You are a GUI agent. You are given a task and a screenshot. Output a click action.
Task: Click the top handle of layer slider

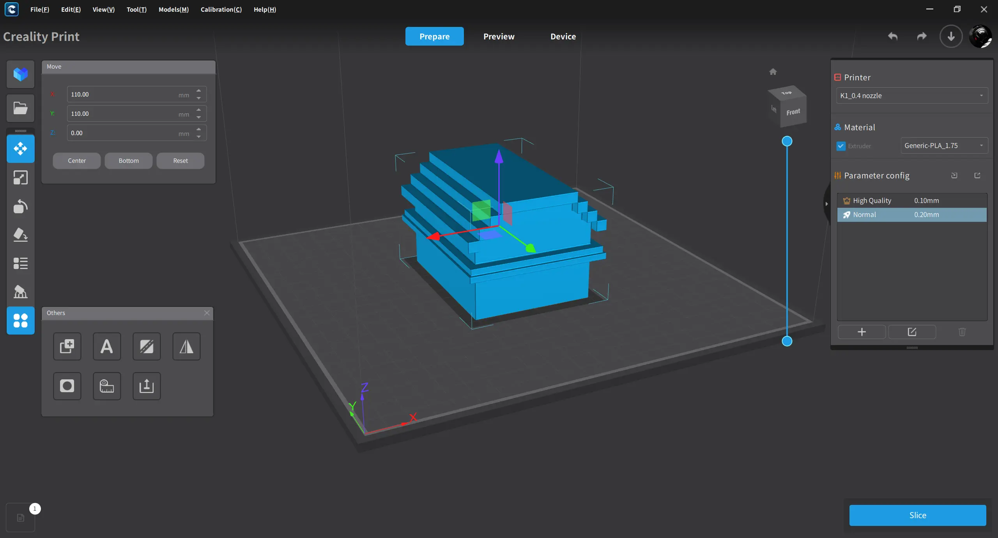coord(787,141)
